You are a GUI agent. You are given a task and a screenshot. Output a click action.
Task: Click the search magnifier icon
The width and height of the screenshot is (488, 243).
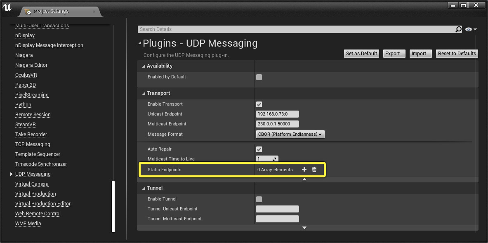(458, 29)
